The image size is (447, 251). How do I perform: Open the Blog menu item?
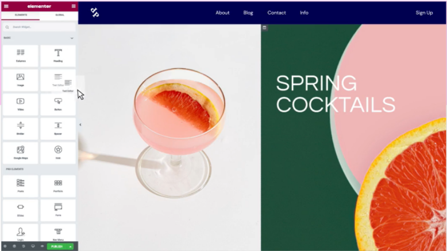pos(248,13)
